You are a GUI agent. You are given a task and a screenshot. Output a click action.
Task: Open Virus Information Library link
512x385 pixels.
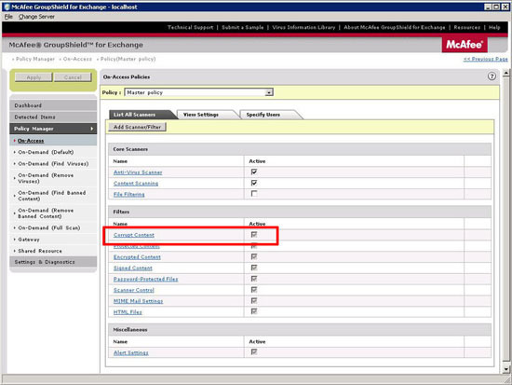(x=303, y=27)
